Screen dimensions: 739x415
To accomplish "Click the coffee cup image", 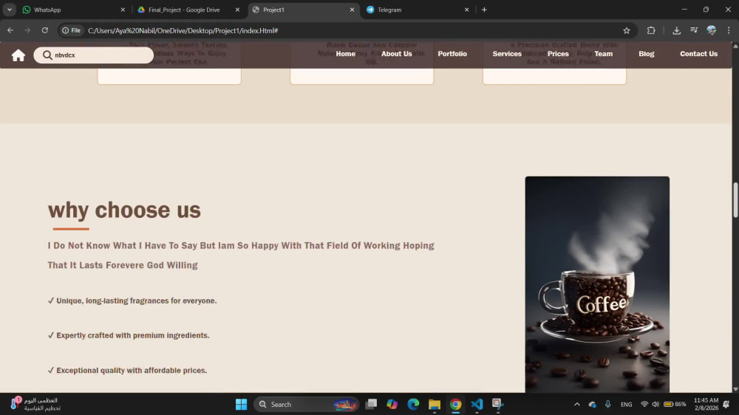I will (x=597, y=284).
